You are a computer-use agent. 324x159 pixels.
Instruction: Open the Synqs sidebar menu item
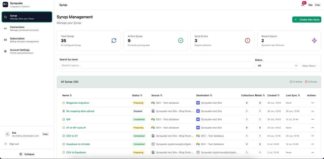click(27, 17)
